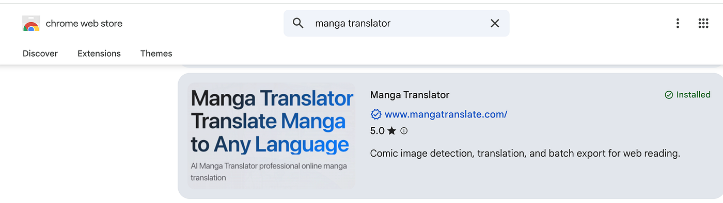
Task: Click the "Installed" status label
Action: [694, 95]
